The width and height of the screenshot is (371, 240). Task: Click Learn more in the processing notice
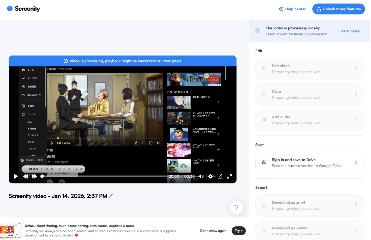[349, 31]
